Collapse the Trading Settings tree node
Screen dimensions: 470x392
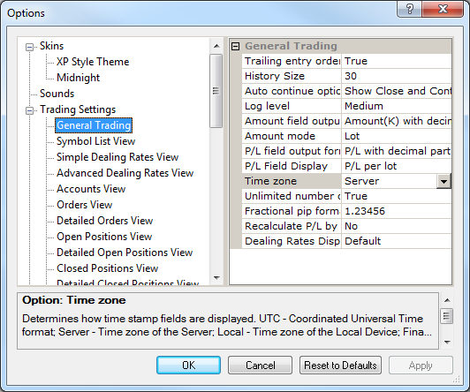[x=29, y=110]
